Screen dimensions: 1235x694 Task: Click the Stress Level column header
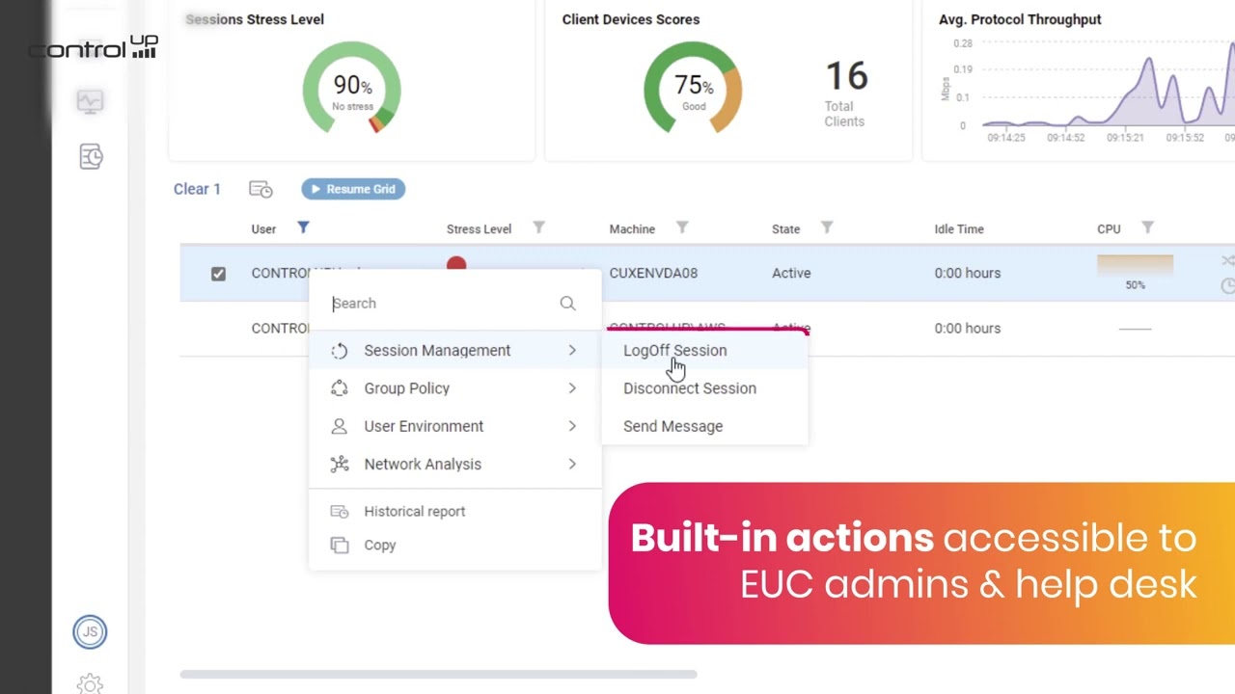coord(479,229)
